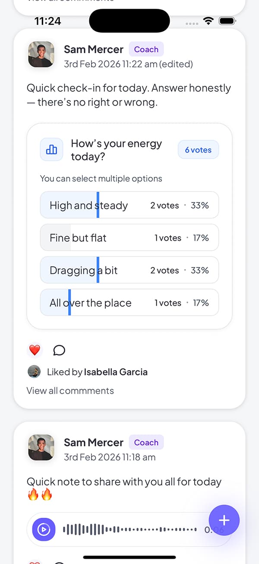Tap the Coach badge on the second post

(146, 442)
